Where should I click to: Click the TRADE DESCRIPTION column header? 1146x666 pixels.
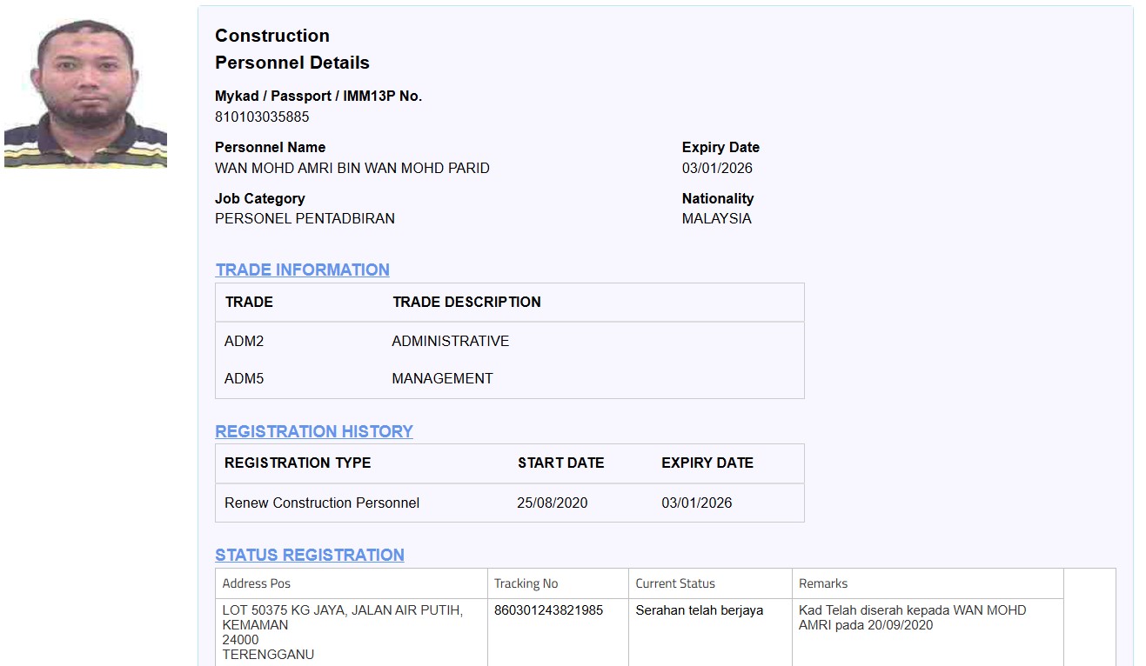[x=466, y=302]
